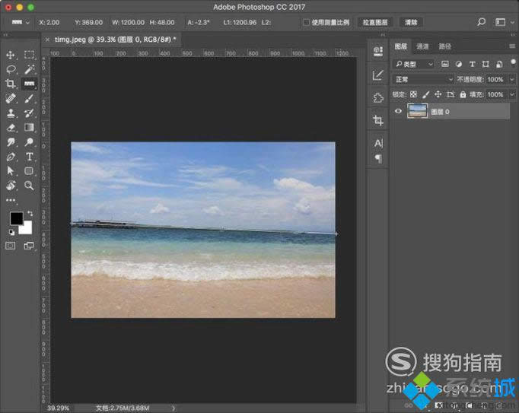Click the black foreground color swatch

15,218
